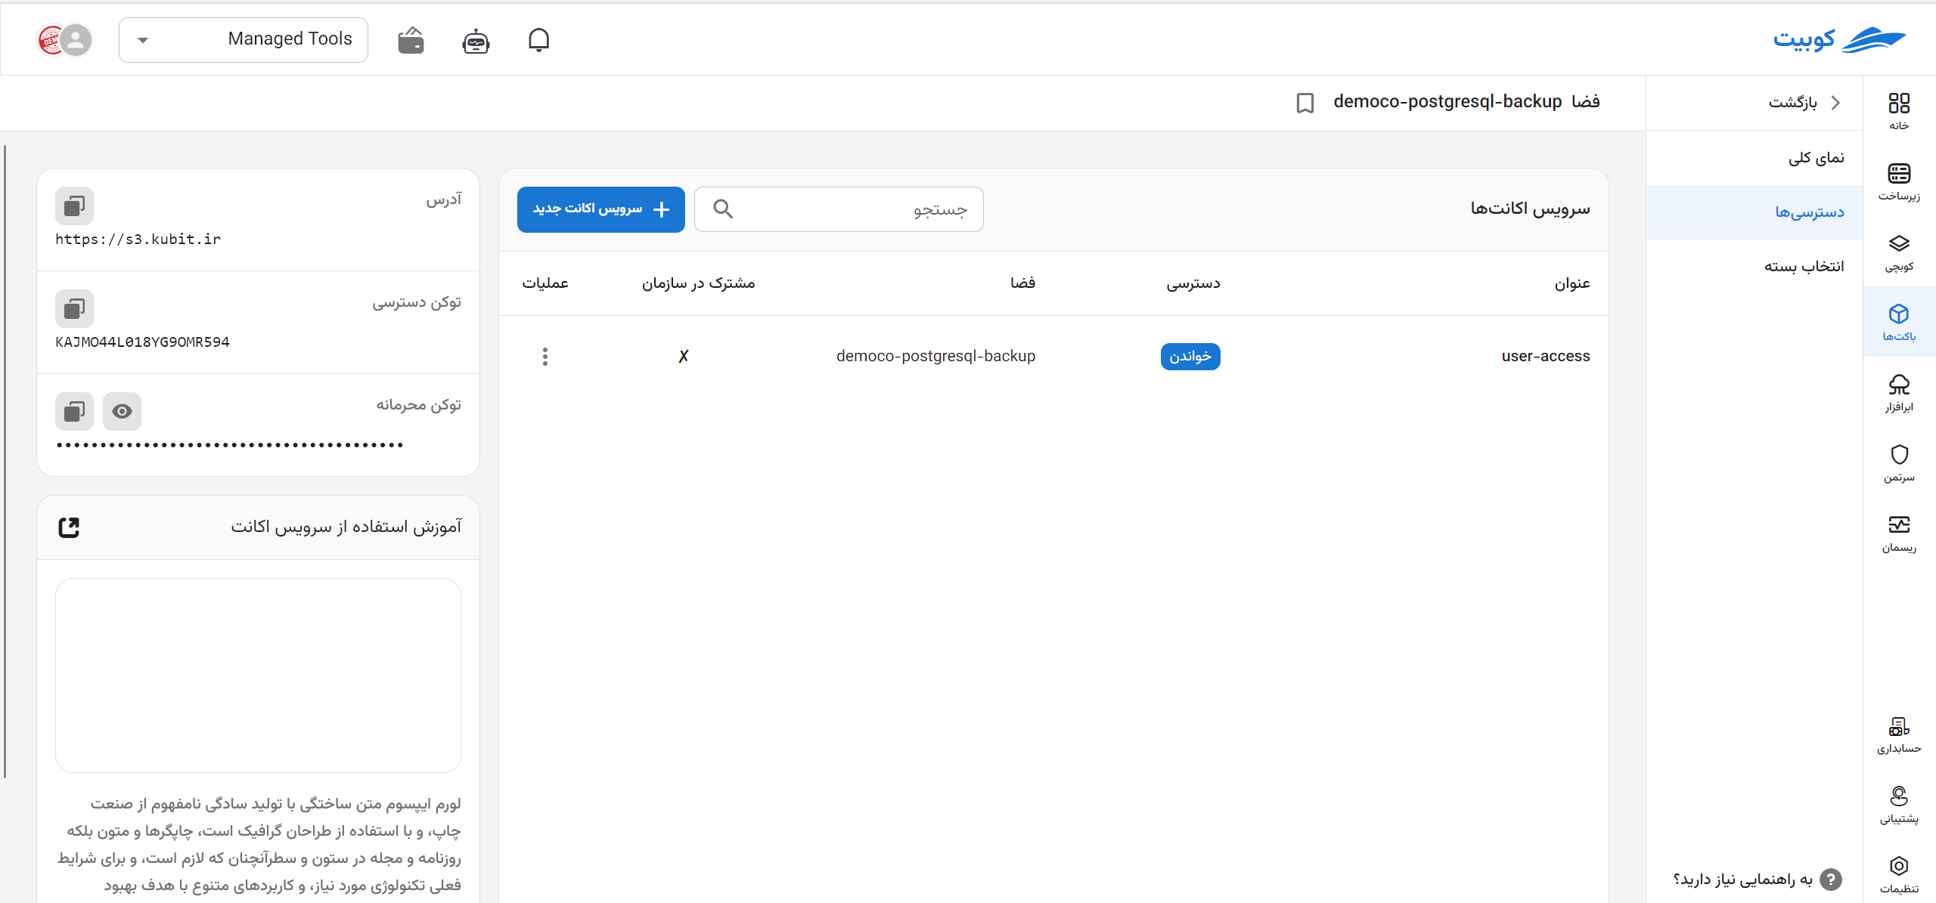
Task: Open ابرافزار in sidebar
Action: [1899, 393]
